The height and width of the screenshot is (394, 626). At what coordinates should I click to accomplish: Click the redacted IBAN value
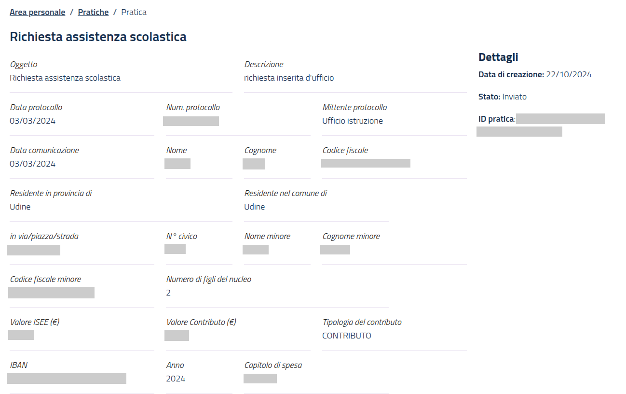67,379
